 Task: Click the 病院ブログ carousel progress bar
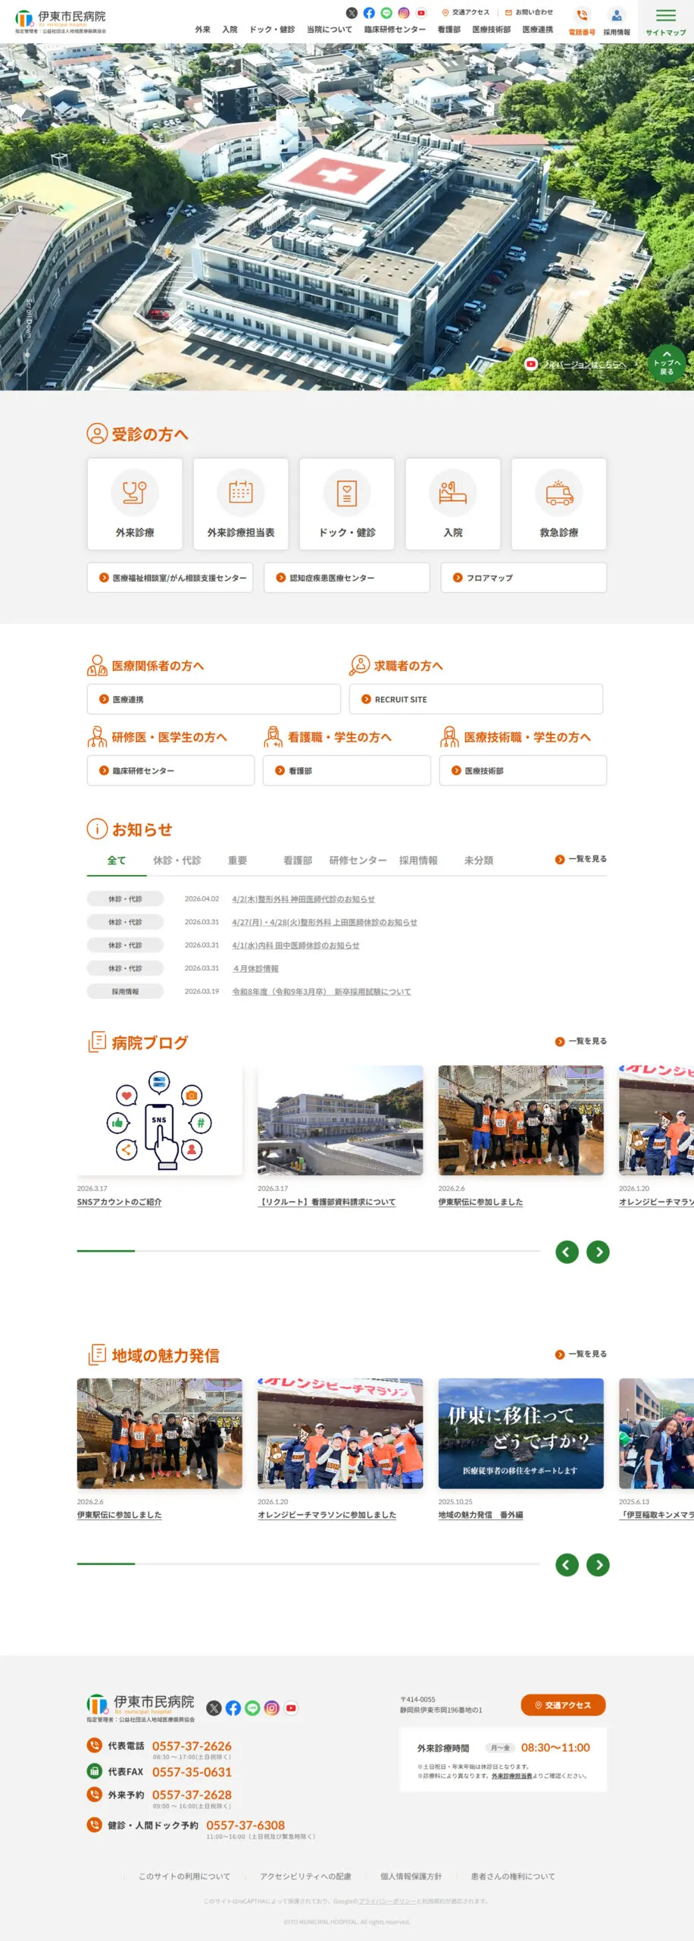tap(308, 1251)
